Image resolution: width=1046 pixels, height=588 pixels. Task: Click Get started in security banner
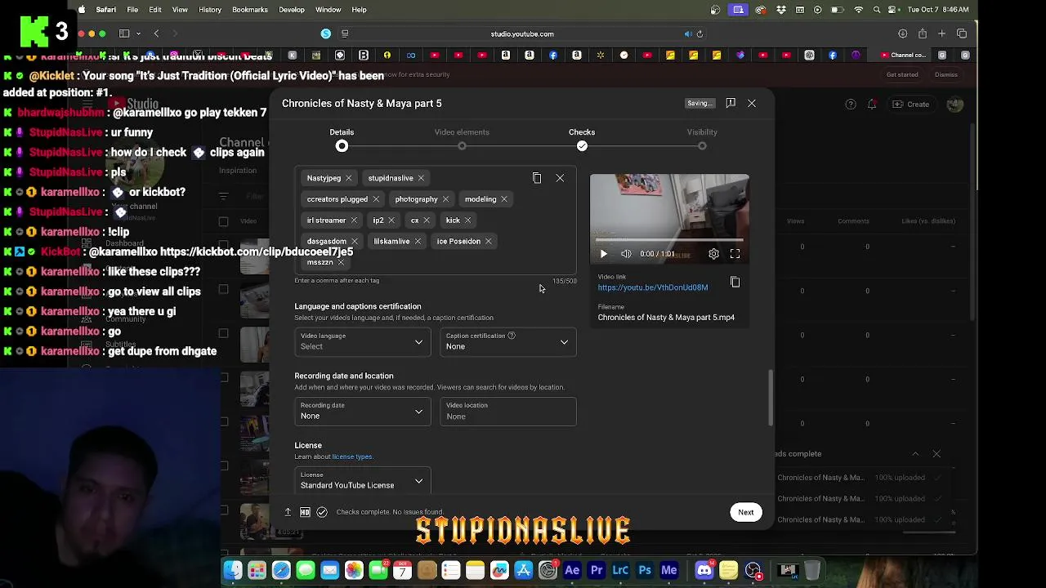(902, 74)
